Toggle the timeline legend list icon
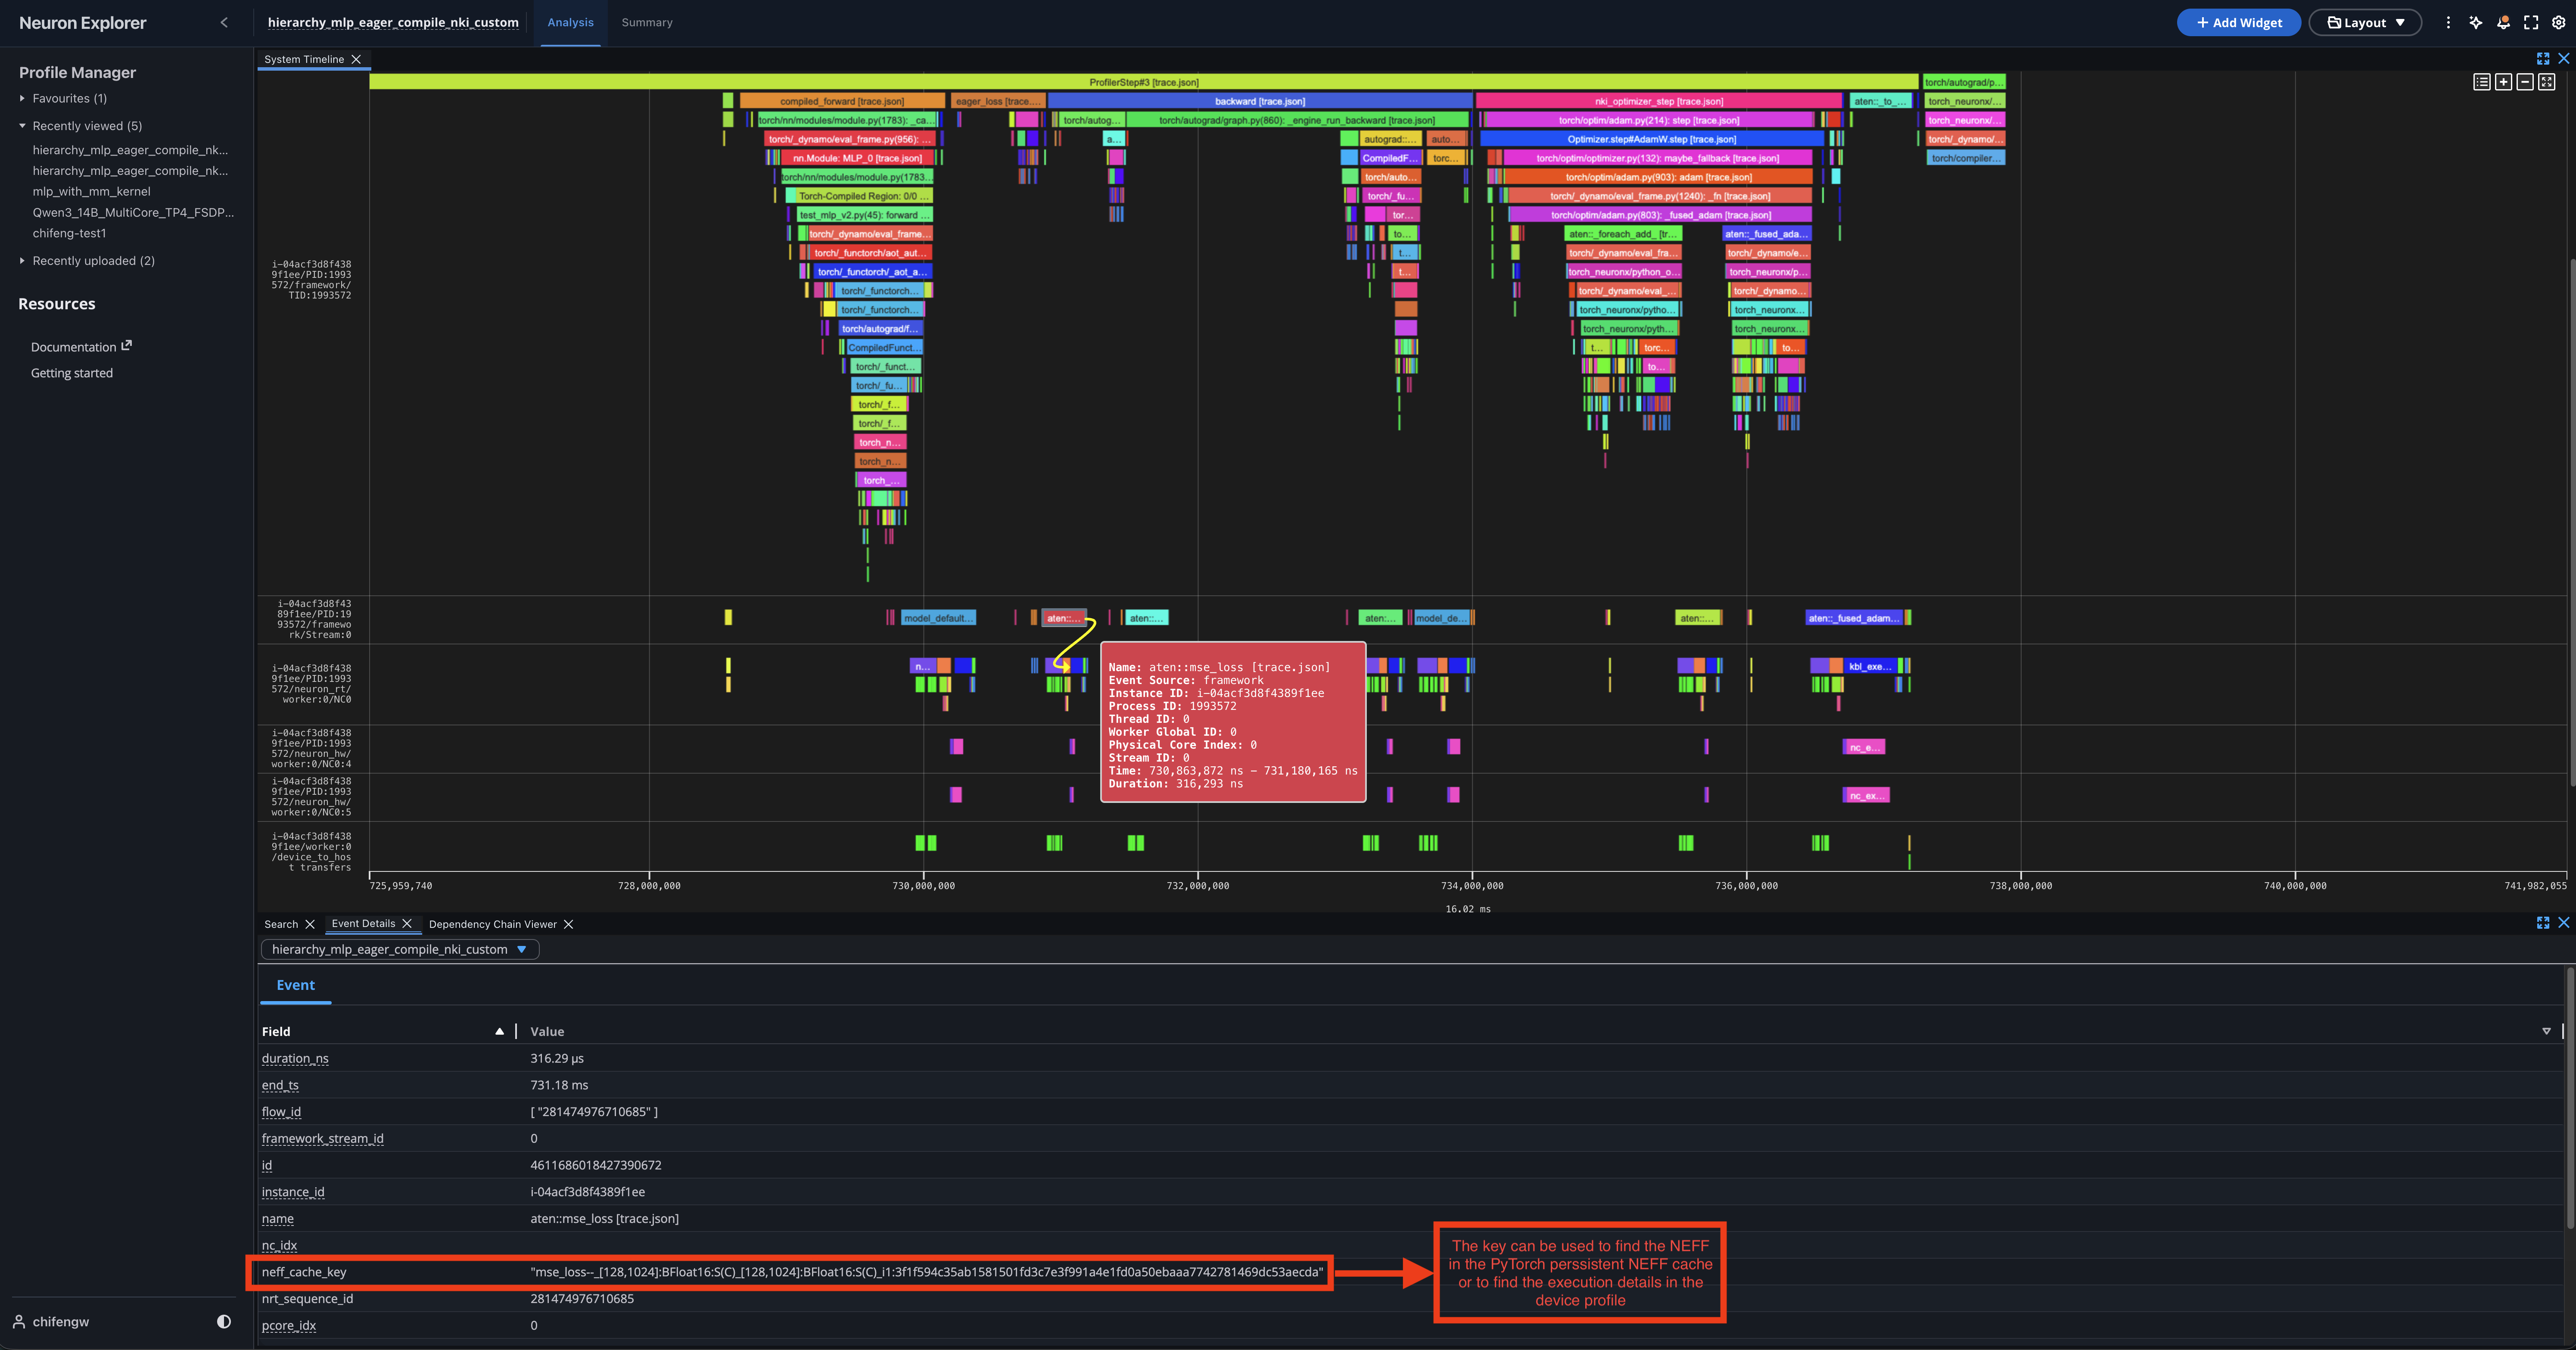The image size is (2576, 1350). (x=2482, y=82)
